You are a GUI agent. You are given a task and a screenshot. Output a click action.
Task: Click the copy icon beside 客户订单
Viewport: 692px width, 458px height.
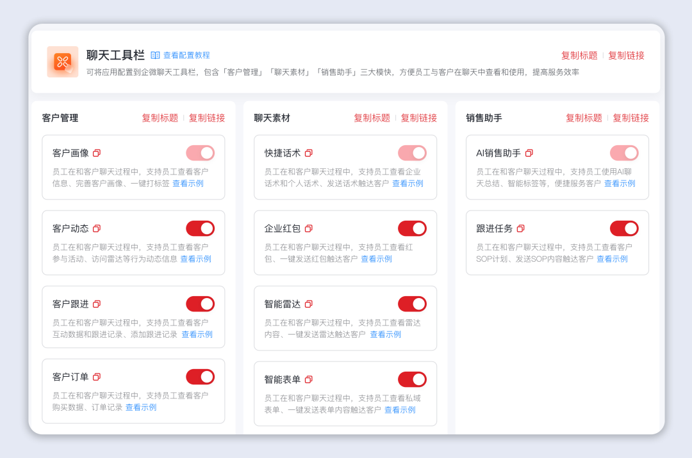(96, 377)
